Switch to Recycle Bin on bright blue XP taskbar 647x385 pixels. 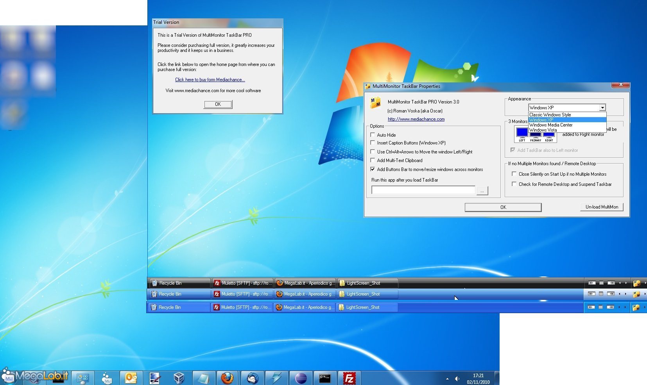click(180, 307)
